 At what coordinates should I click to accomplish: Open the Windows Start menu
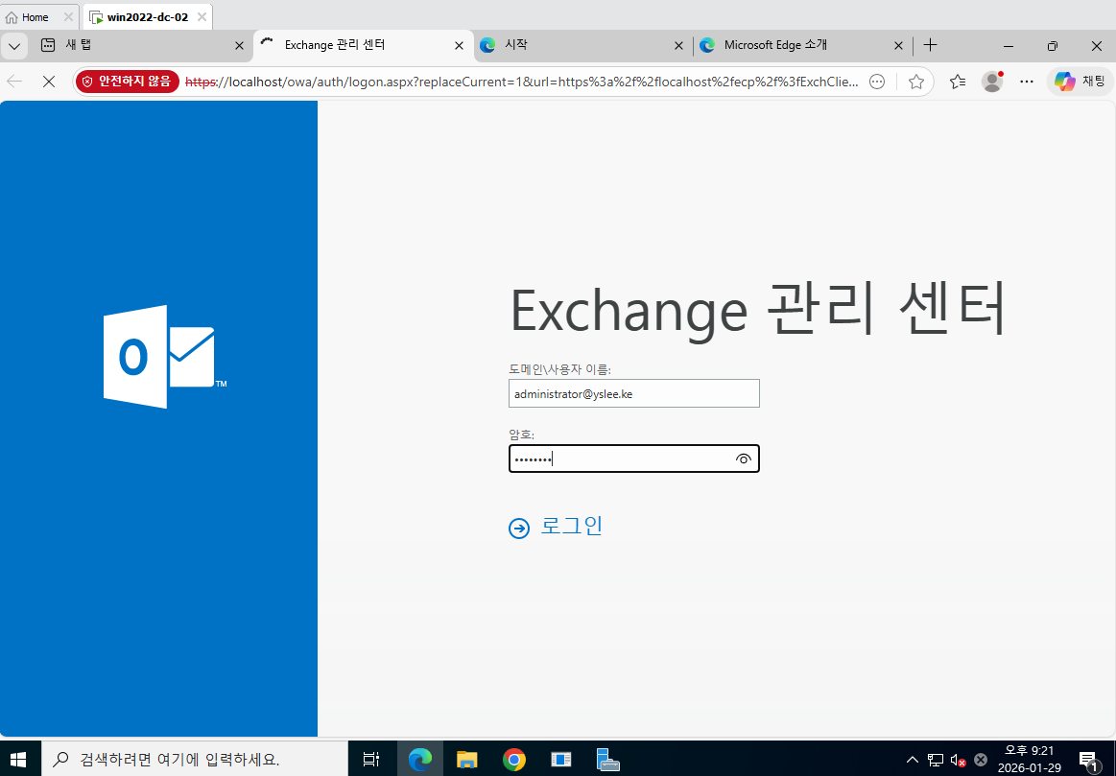point(18,760)
